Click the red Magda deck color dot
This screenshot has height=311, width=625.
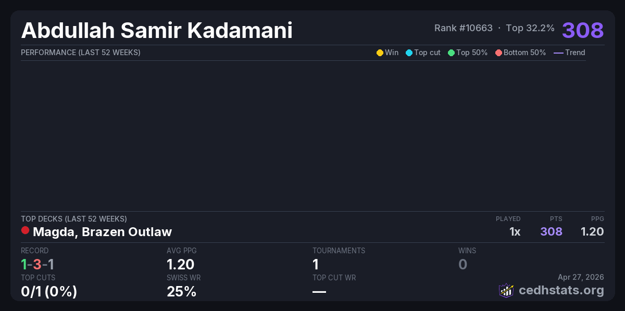[x=25, y=230]
